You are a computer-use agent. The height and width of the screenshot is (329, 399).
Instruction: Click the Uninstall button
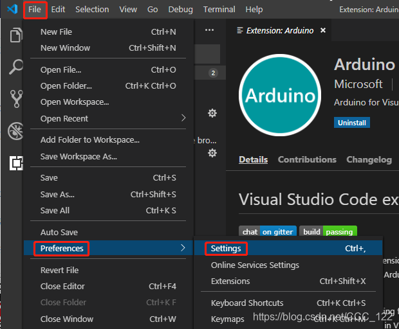351,123
